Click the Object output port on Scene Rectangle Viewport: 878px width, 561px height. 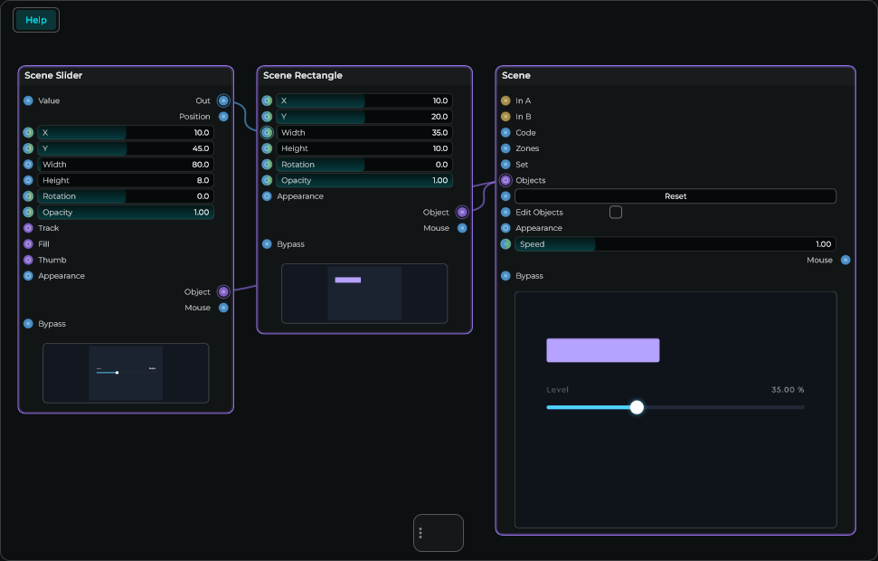(x=462, y=213)
